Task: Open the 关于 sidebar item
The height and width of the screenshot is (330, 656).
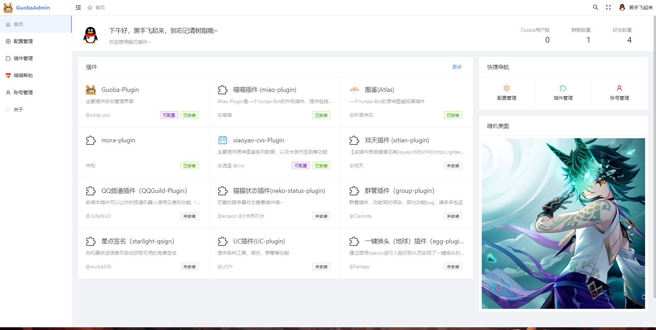Action: point(18,110)
